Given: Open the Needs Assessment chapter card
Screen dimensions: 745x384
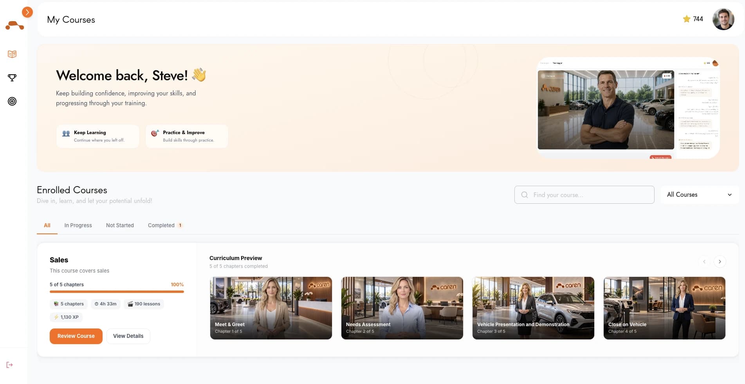Looking at the screenshot, I should [402, 308].
